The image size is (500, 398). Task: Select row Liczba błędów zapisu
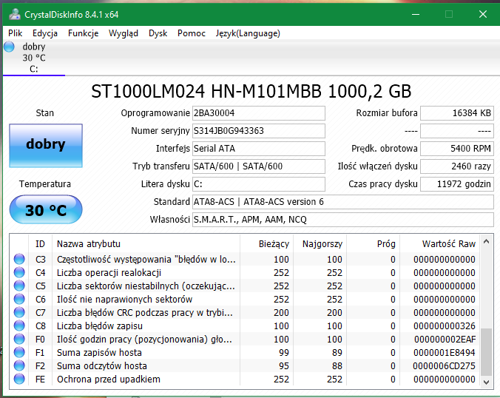(245, 326)
